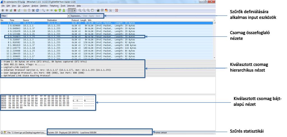Open a capture file via toolbar
Image resolution: width=287 pixels, height=137 pixels.
coord(25,10)
